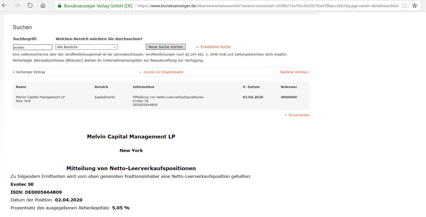426x217 pixels.
Task: Click the Neue Suche starten button
Action: tap(166, 47)
